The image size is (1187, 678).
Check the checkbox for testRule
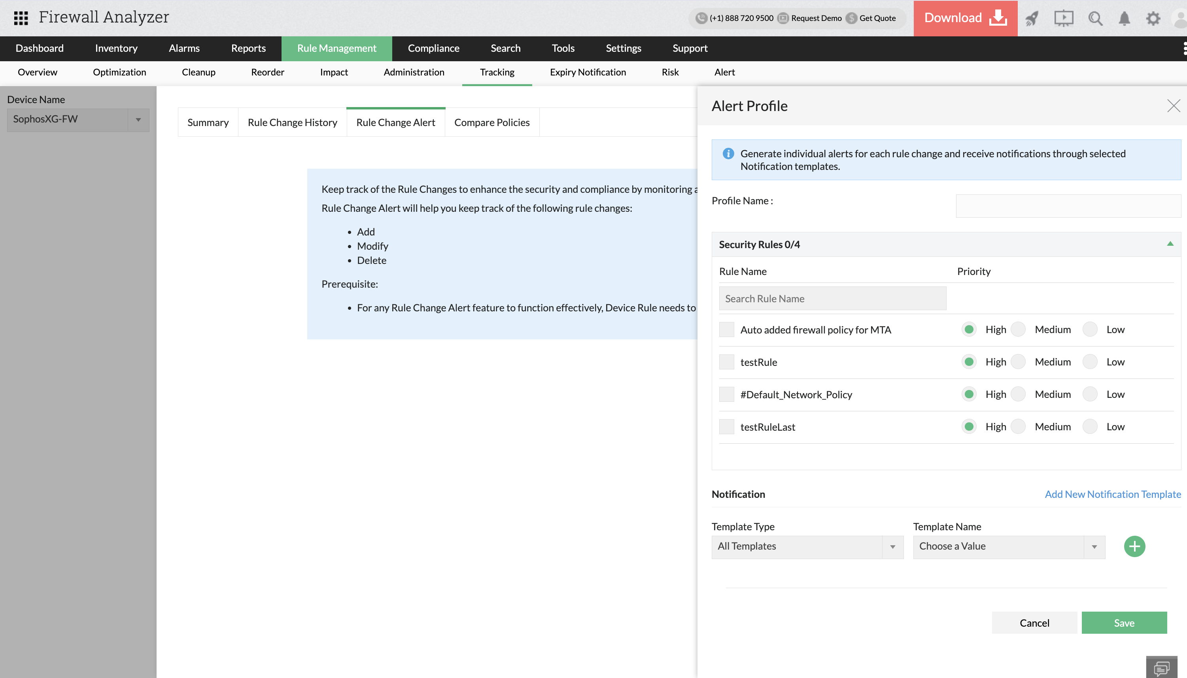tap(726, 362)
